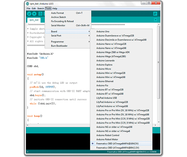Viewport: 187px width, 157px height.
Task: Open Serial Monitor magnifier icon
Action: coord(155,14)
